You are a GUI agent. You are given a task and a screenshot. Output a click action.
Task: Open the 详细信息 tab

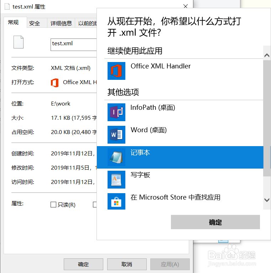coord(61,23)
